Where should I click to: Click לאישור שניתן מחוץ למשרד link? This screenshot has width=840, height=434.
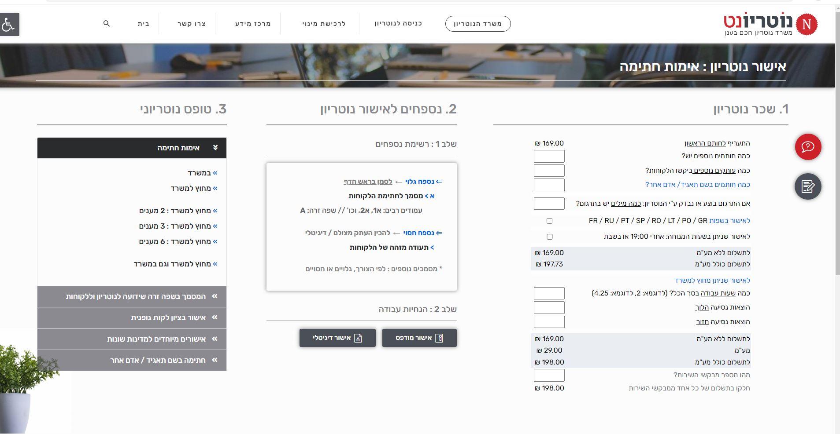pos(712,280)
